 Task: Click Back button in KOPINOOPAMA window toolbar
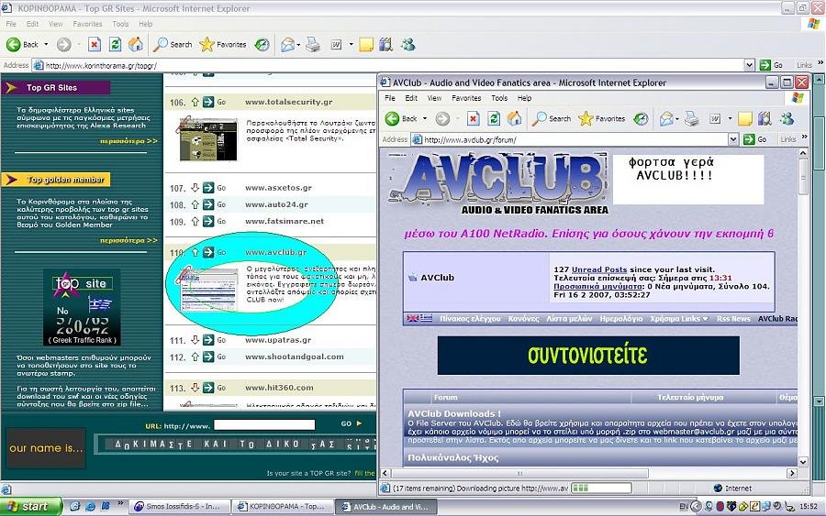22,45
